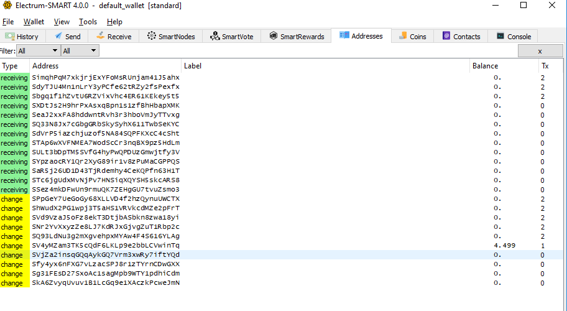The image size is (567, 311).
Task: Click the History tab icon
Action: click(x=10, y=37)
